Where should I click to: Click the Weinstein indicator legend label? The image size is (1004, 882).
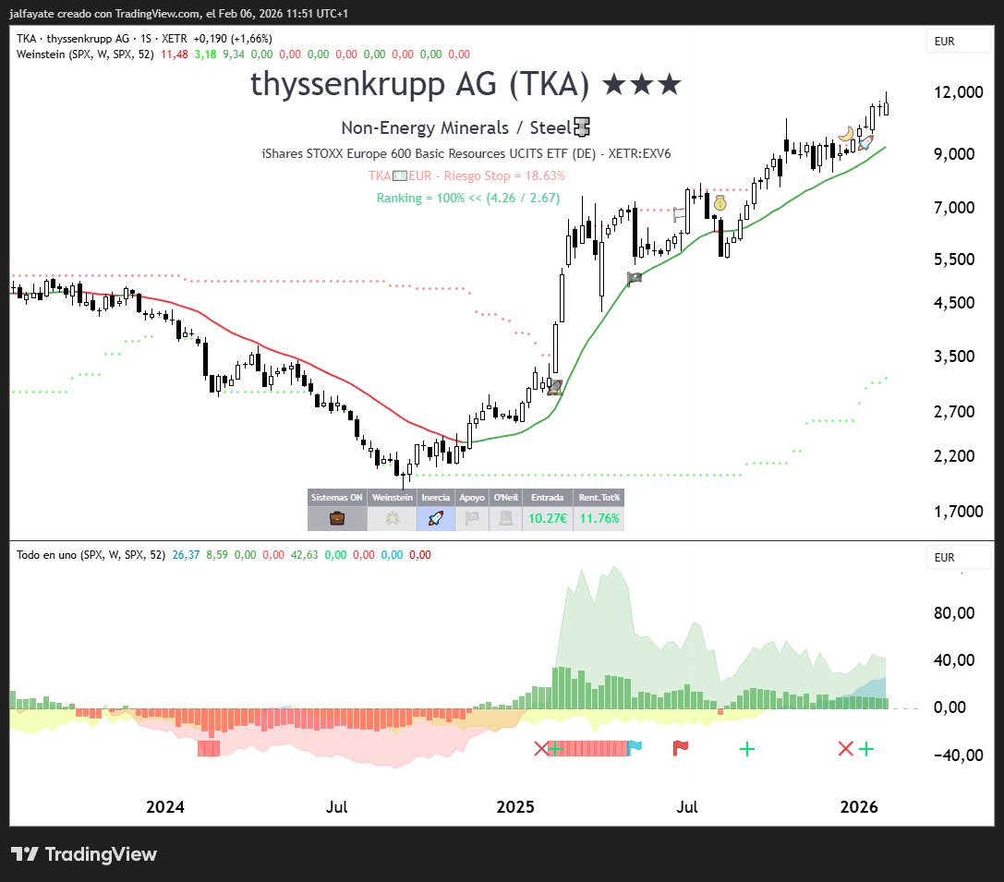coord(85,54)
